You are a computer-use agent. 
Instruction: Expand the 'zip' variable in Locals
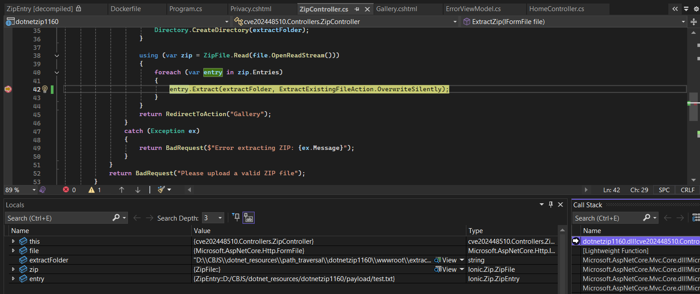click(13, 270)
